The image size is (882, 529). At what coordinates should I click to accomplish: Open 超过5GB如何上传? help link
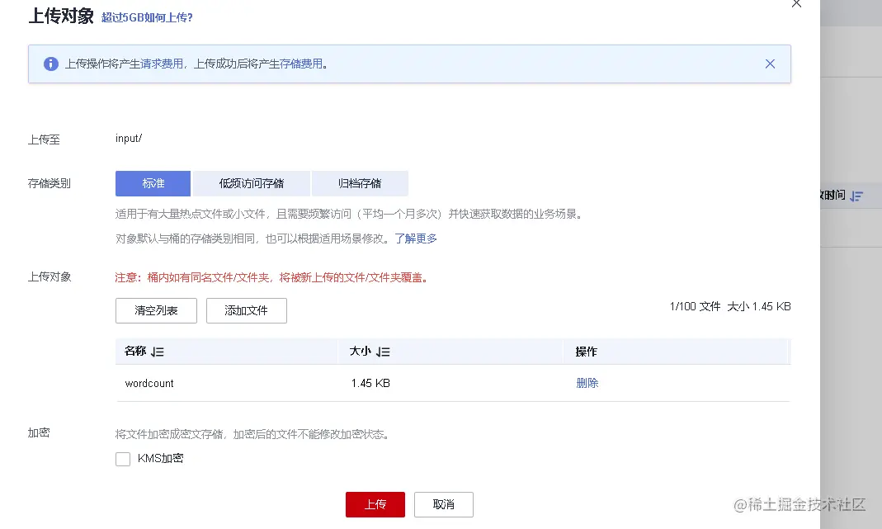pos(147,17)
